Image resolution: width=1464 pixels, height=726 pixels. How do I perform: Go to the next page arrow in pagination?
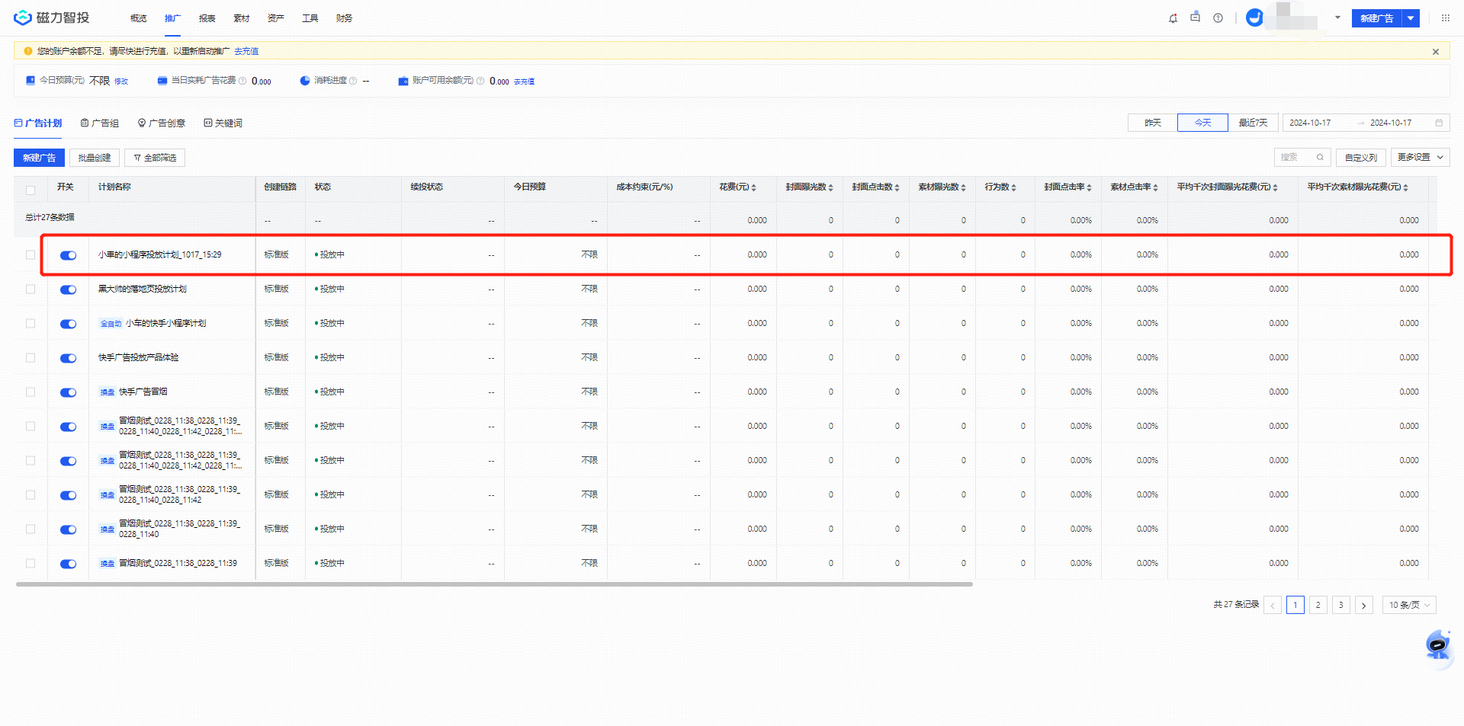click(1364, 605)
